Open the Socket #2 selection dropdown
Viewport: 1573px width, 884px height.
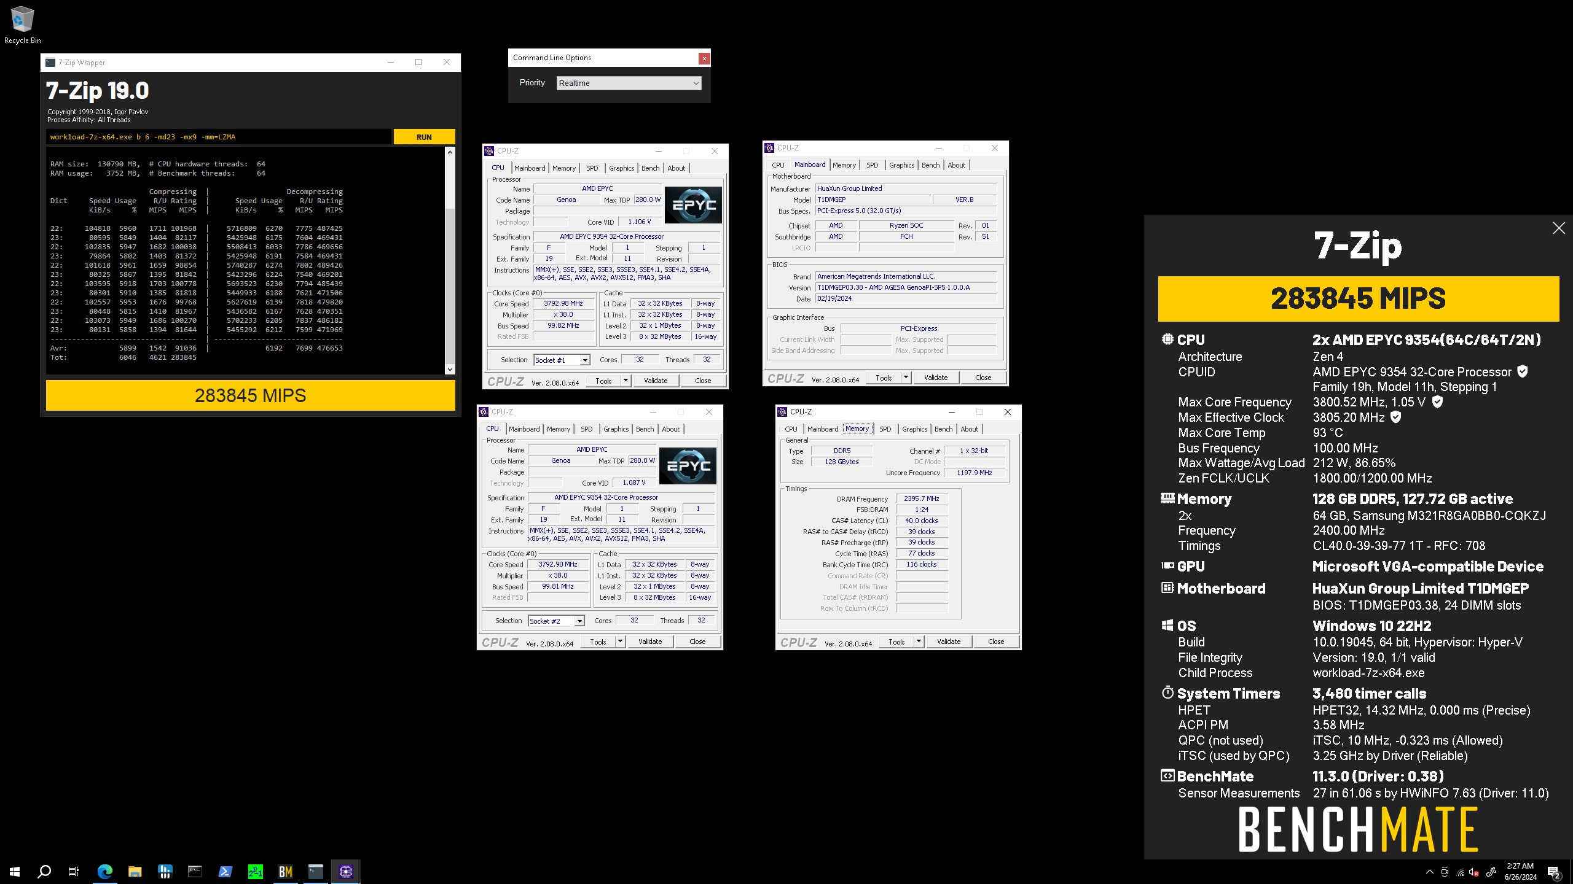tap(556, 621)
